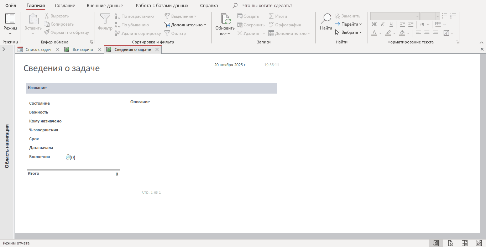Switch to Layout view in status bar
The width and height of the screenshot is (486, 247).
(x=465, y=243)
